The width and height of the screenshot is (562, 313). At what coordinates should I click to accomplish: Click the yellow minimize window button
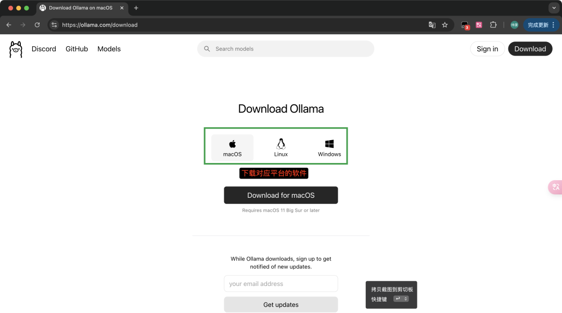pos(19,8)
